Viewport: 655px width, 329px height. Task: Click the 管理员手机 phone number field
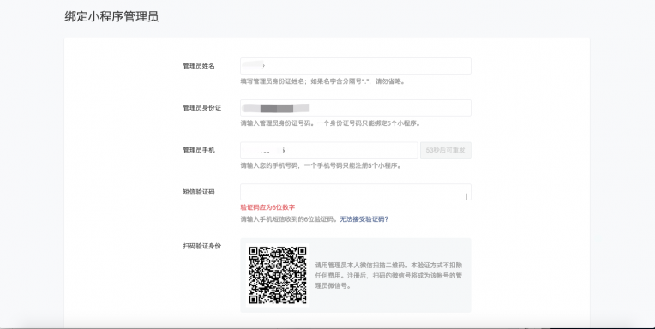[x=328, y=150]
